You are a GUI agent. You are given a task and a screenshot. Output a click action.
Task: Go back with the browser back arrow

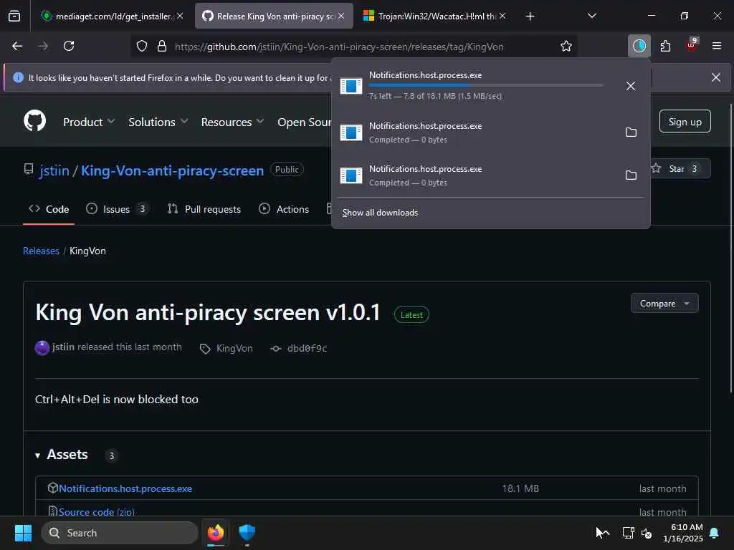(17, 46)
